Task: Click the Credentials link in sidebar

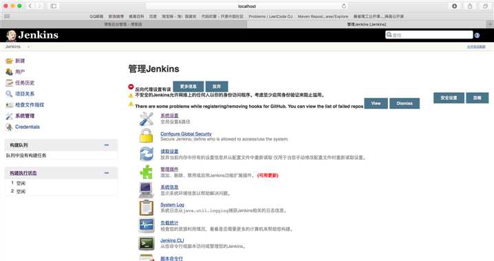Action: point(28,127)
